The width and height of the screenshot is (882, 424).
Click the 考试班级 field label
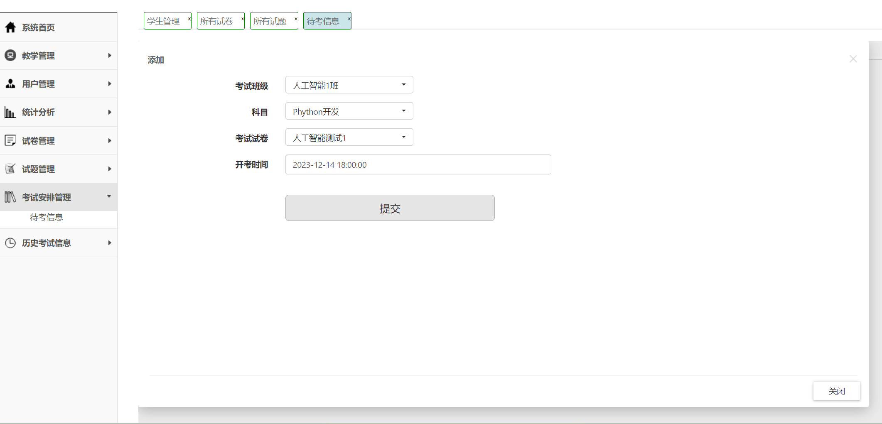pos(252,86)
